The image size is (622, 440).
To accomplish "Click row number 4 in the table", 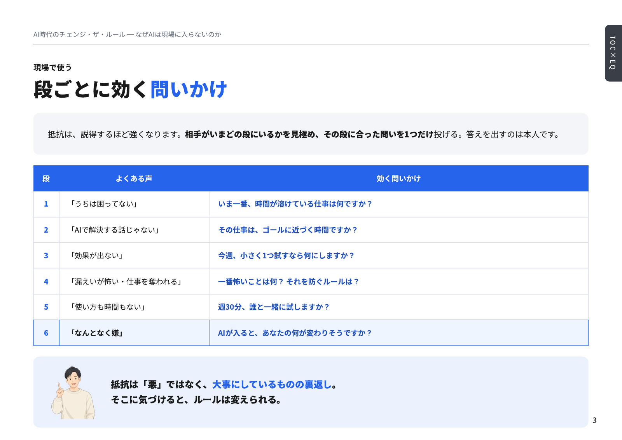I will (46, 282).
